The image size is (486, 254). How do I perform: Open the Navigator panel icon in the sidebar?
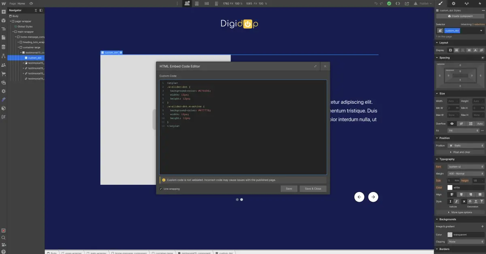pos(4,29)
